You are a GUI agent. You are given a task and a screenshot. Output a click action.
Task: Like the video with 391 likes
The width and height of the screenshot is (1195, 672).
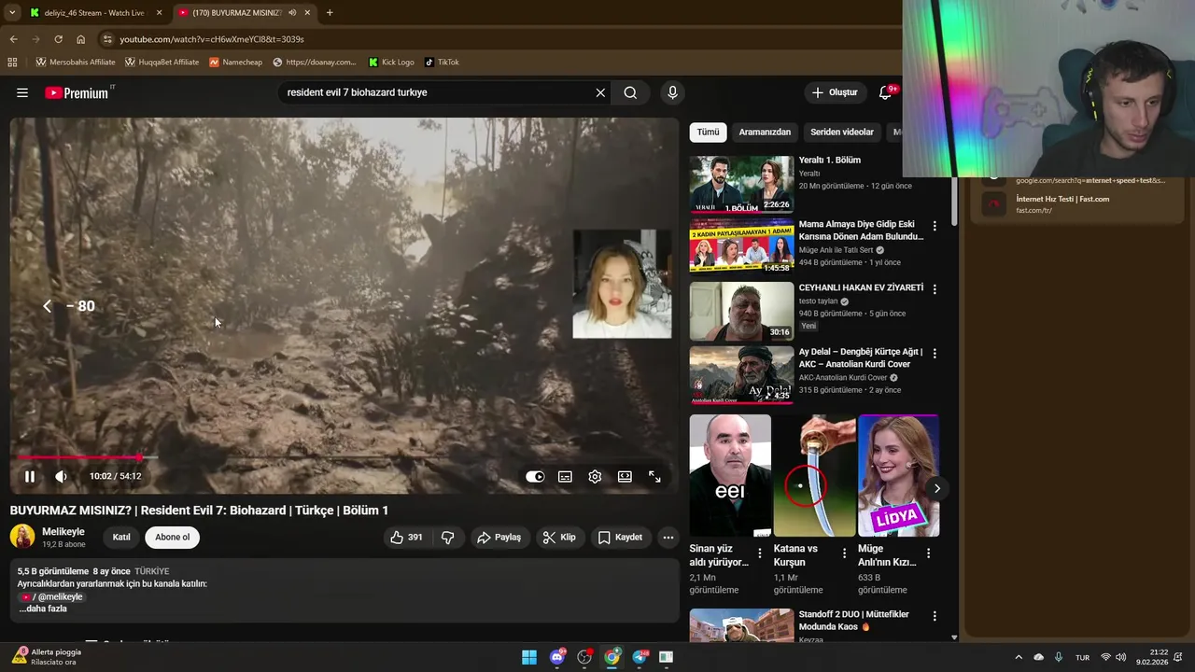[407, 537]
